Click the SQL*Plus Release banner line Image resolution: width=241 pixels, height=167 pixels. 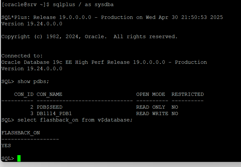click(x=112, y=17)
